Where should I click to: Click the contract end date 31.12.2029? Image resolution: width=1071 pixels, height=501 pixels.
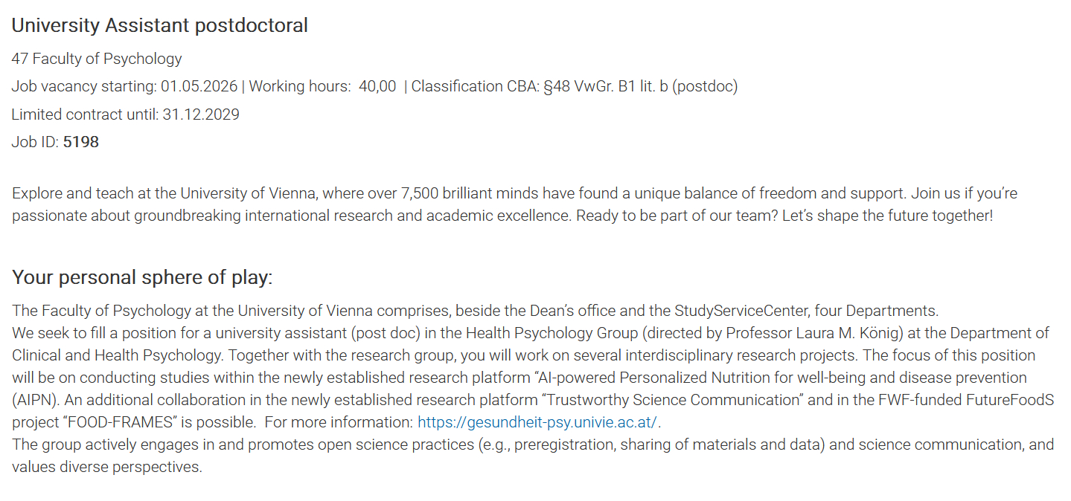pos(201,114)
